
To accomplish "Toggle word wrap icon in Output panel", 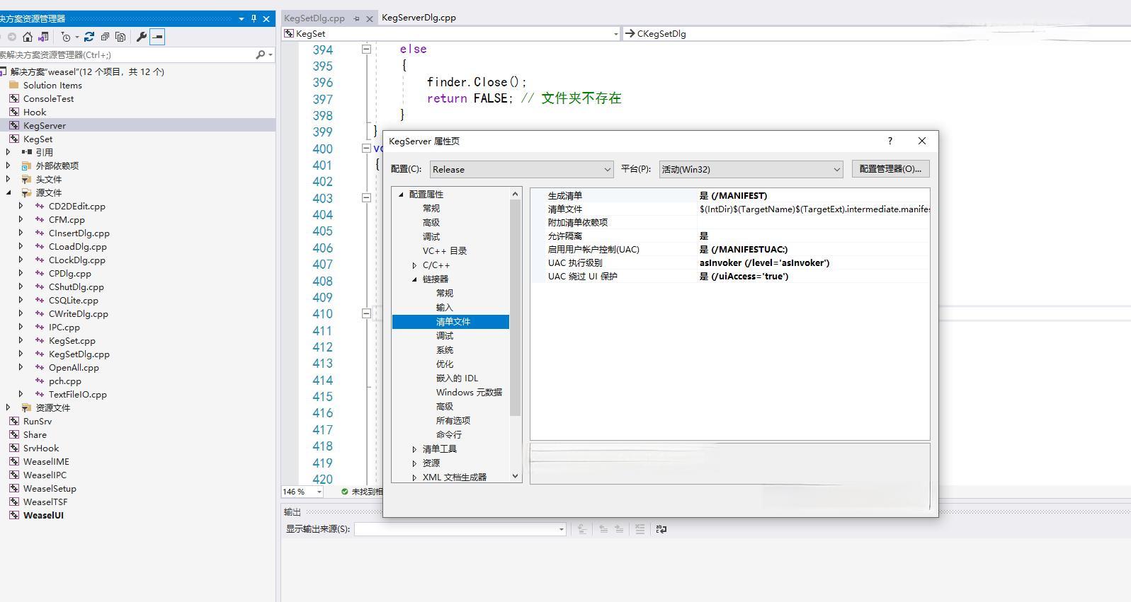I will (x=661, y=529).
